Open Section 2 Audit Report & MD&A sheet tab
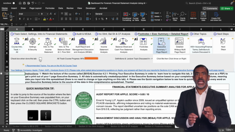This screenshot has height=132, width=235. tap(58, 126)
